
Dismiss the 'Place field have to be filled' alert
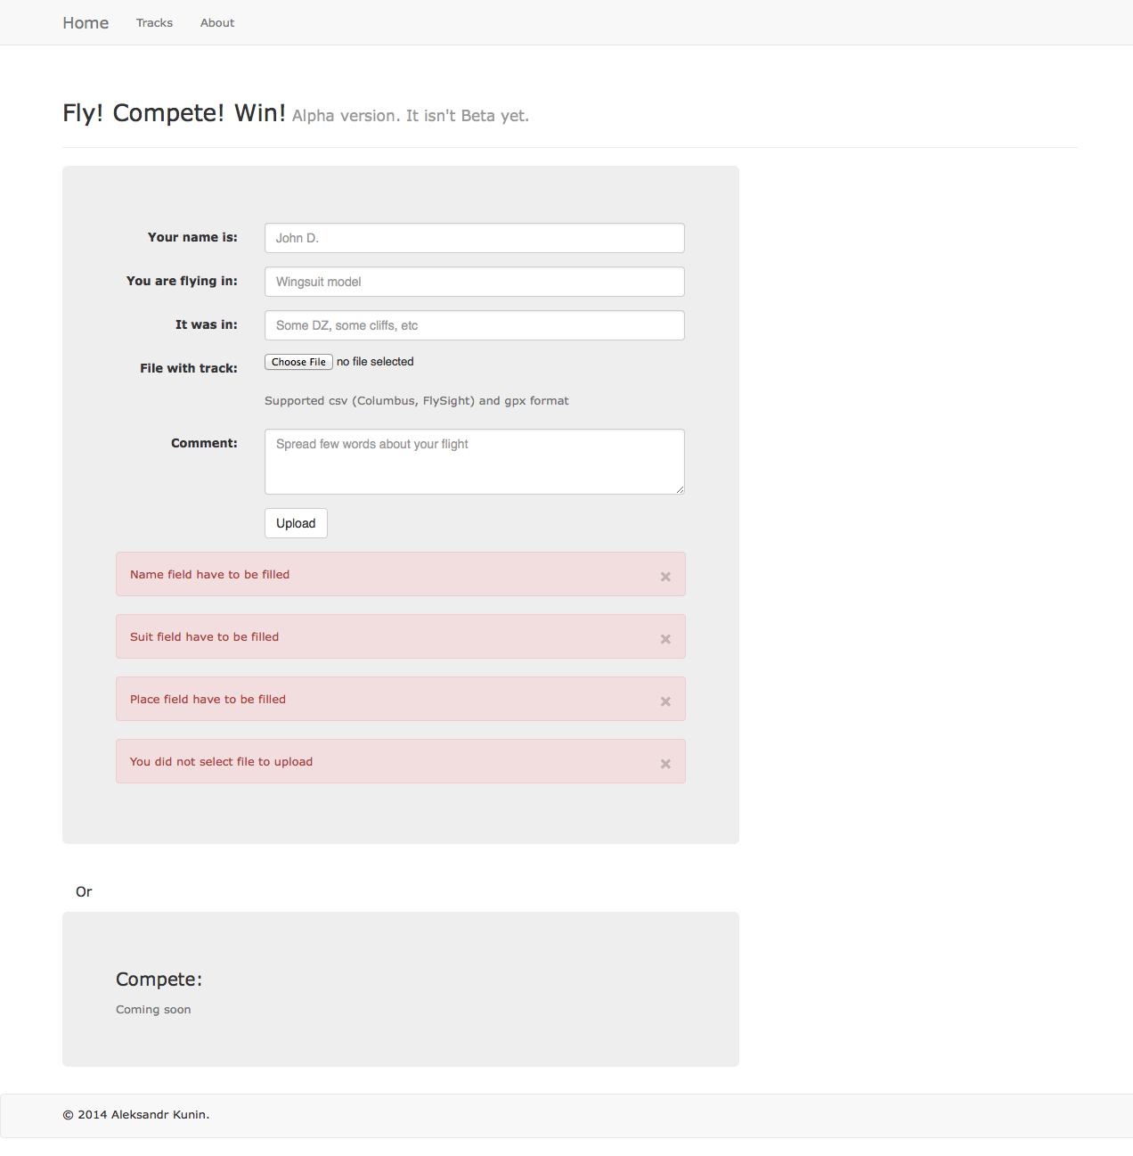(x=665, y=701)
